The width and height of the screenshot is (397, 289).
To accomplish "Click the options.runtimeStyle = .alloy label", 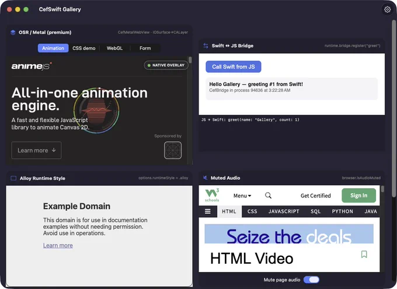I will coord(163,178).
